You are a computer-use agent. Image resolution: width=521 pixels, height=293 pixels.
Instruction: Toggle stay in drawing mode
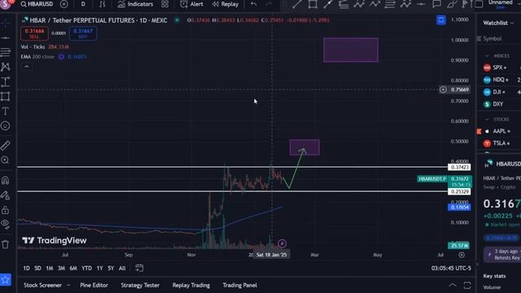[x=6, y=195]
